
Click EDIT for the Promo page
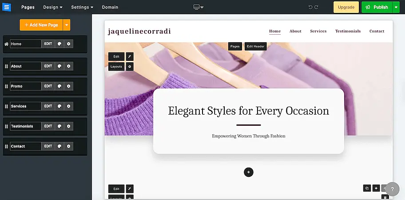click(x=48, y=86)
